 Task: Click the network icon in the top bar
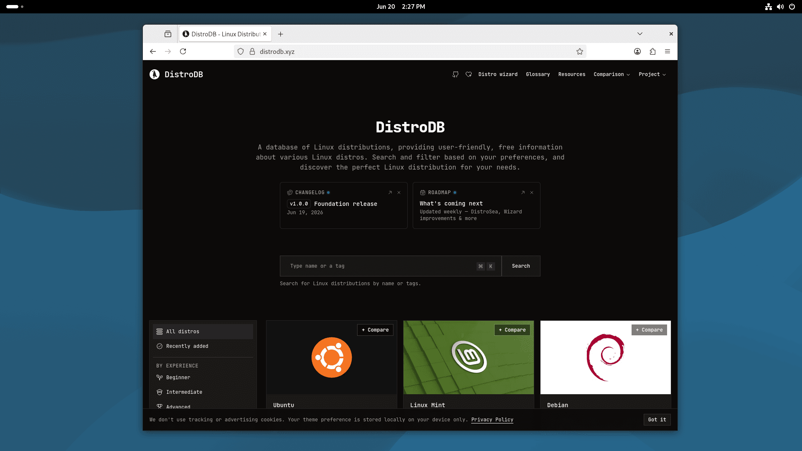(769, 7)
